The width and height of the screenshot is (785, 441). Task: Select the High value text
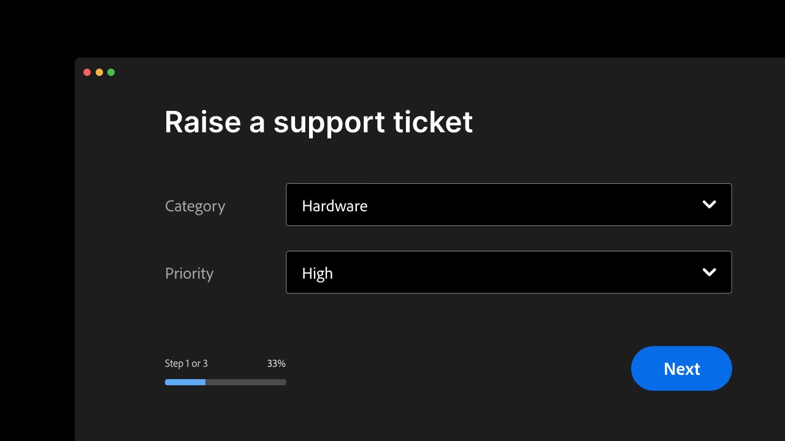point(318,273)
